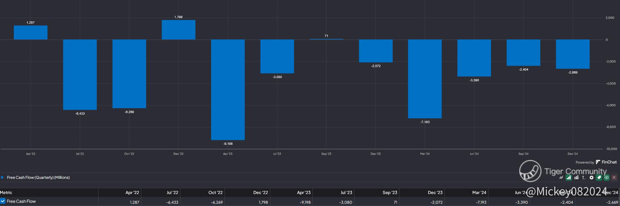Select the green bar chart type icon
The width and height of the screenshot is (620, 206).
pyautogui.click(x=568, y=177)
